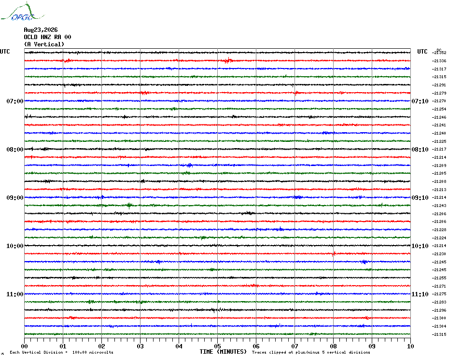Click the DC value -21254

(439, 109)
